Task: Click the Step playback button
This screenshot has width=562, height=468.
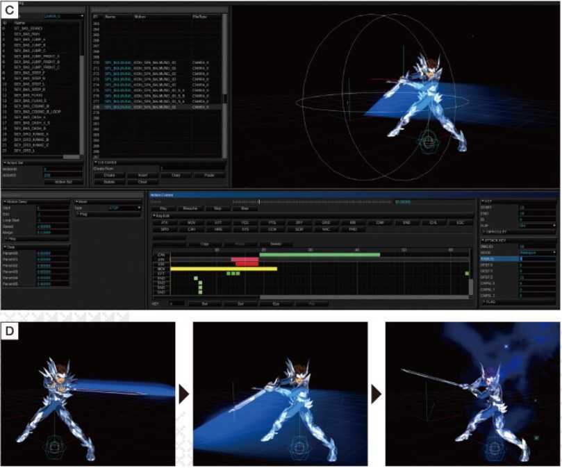Action: coord(245,208)
